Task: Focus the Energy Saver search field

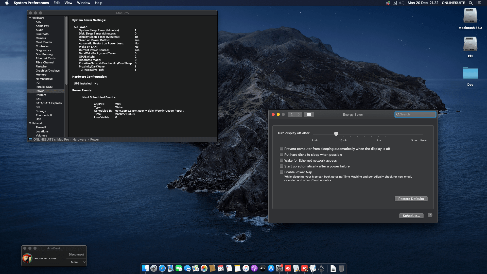Action: [415, 114]
